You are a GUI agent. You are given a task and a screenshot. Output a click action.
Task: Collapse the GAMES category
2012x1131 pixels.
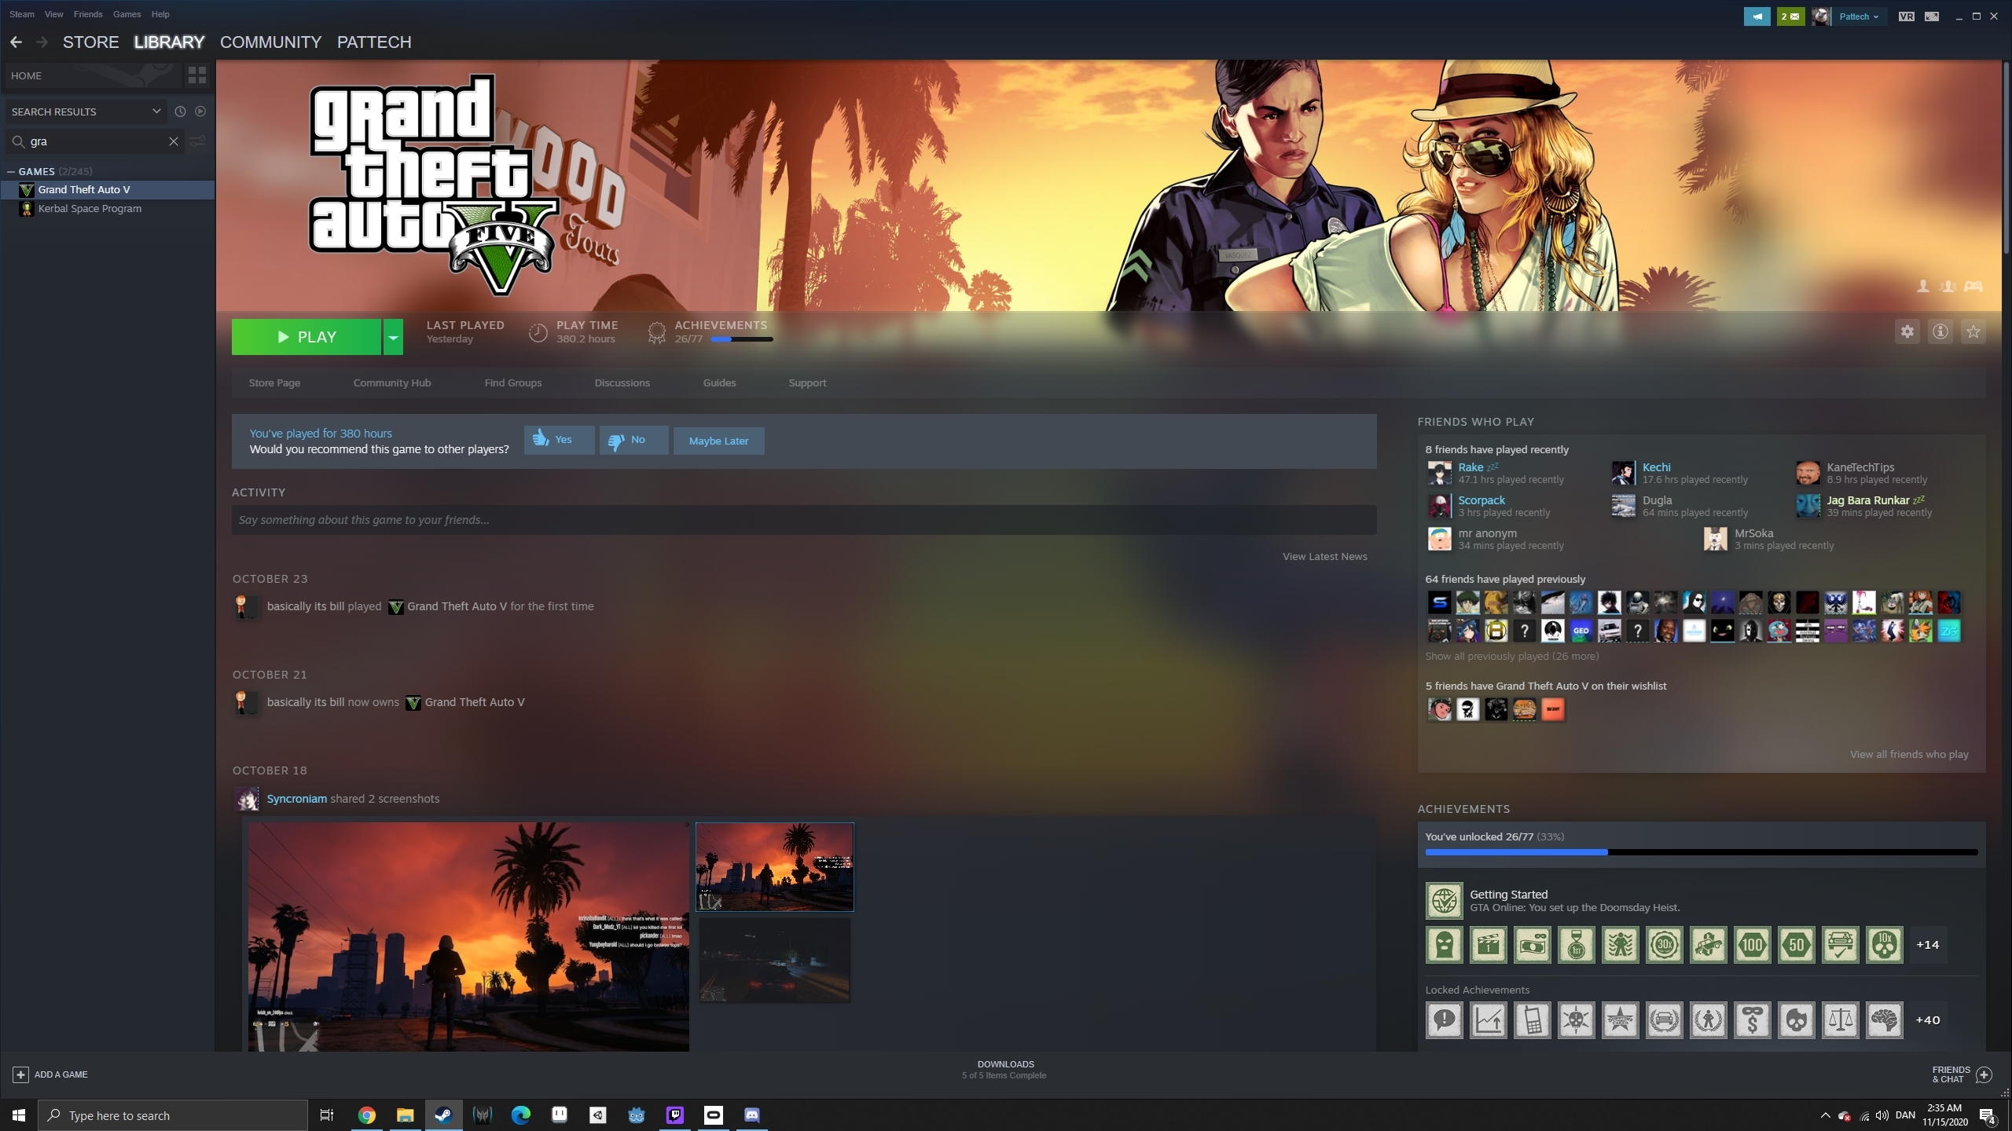coord(11,171)
